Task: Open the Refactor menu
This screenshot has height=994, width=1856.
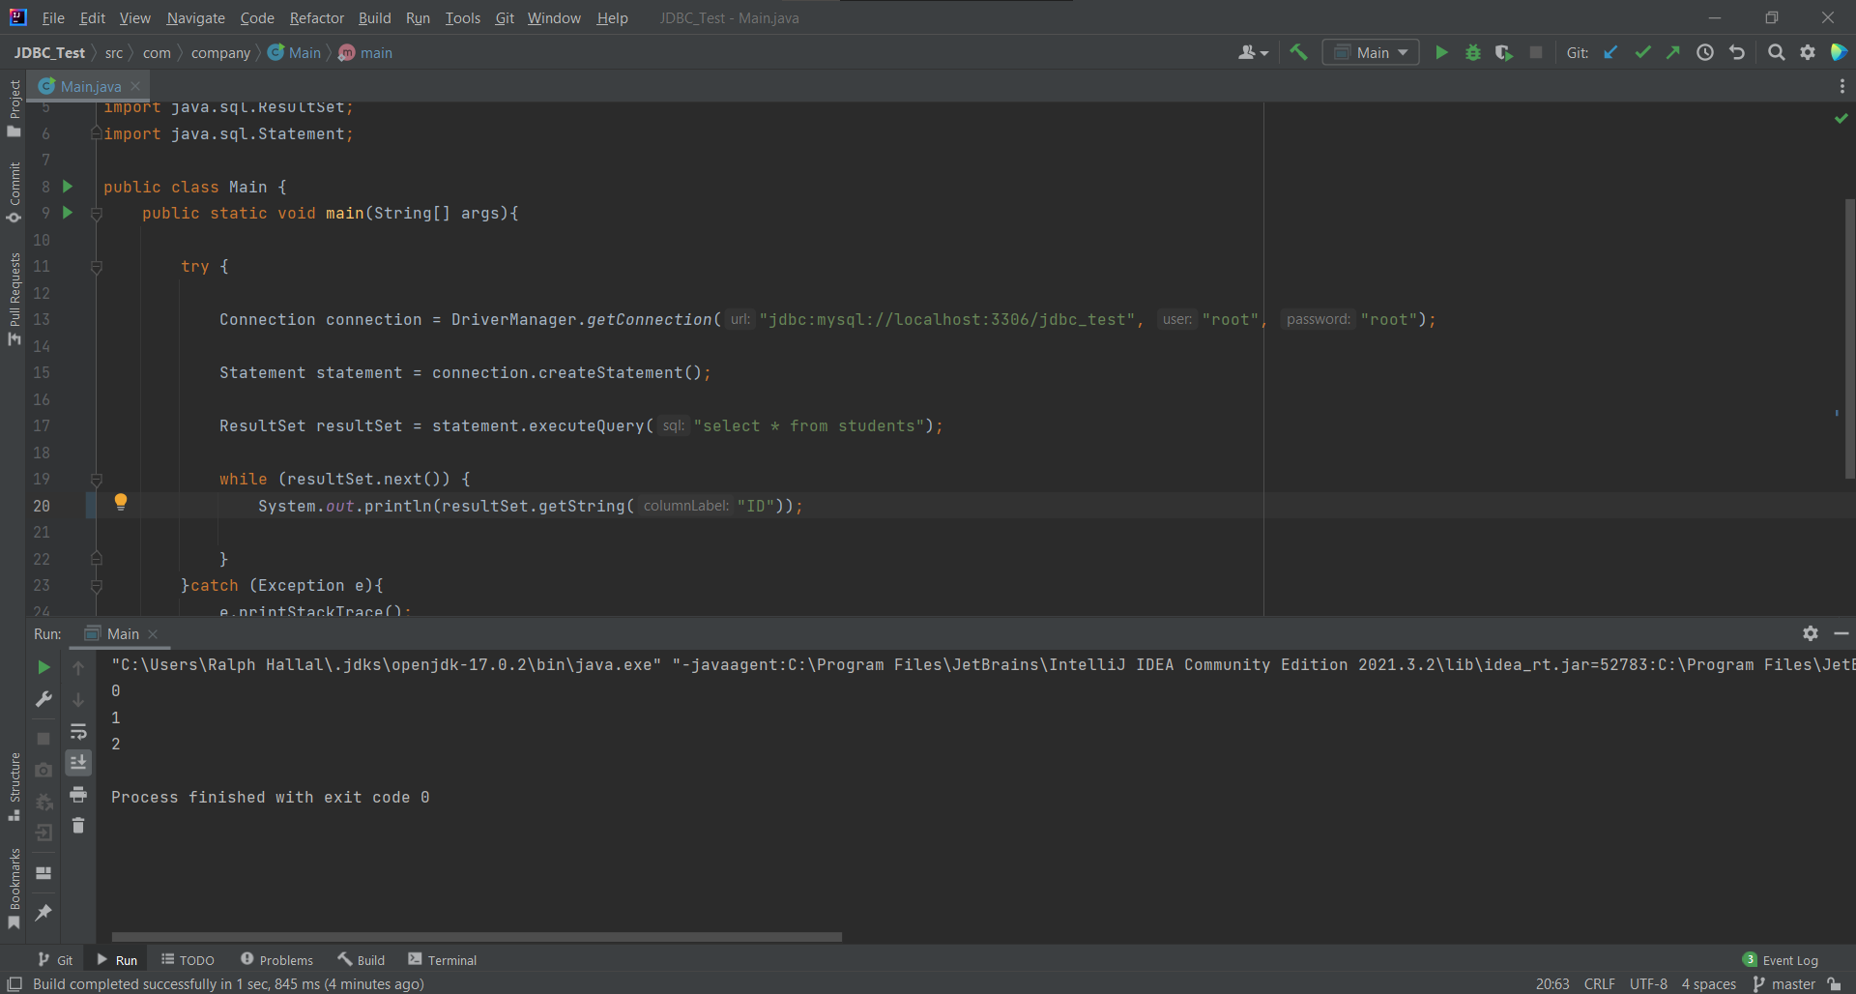Action: tap(317, 17)
